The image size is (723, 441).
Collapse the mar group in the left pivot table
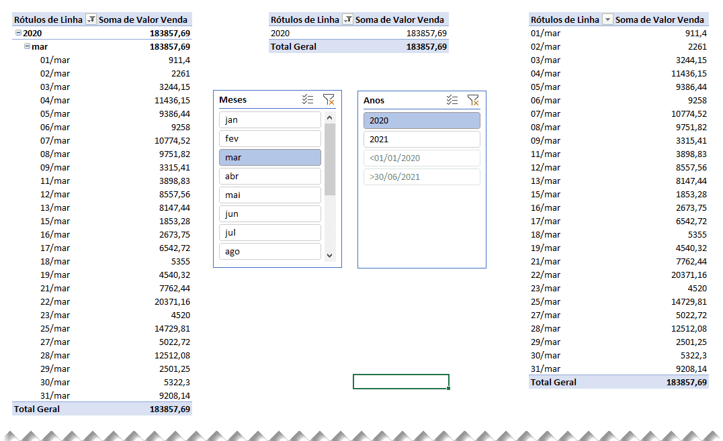tap(27, 46)
